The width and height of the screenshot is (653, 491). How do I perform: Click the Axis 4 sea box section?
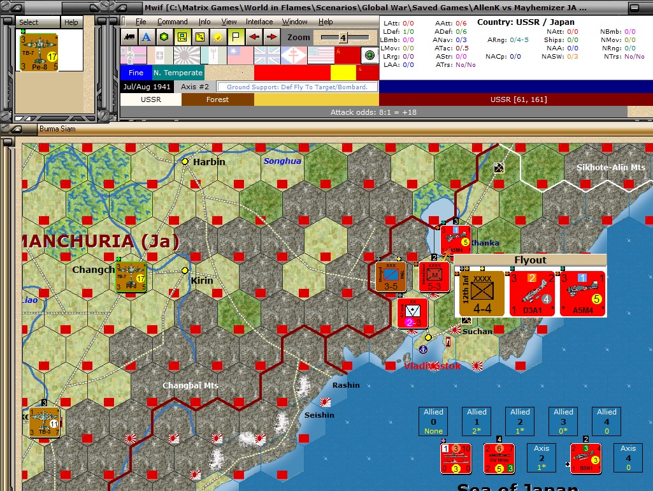(628, 458)
